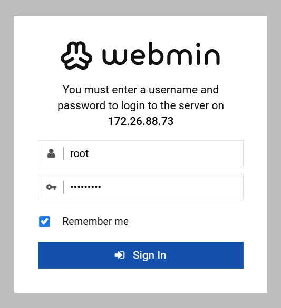Click the Webmin spider-web logo icon
Image resolution: width=281 pixels, height=308 pixels.
[x=76, y=55]
